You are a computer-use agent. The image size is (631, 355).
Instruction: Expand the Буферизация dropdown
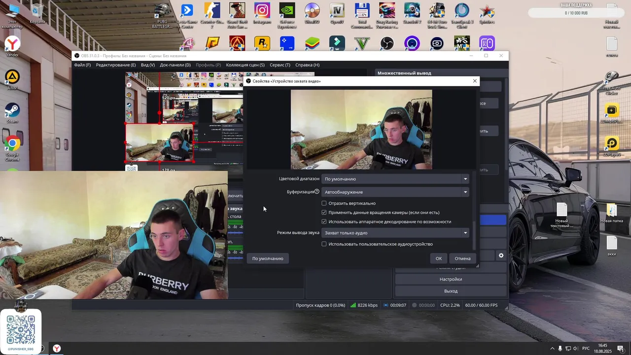click(x=395, y=192)
